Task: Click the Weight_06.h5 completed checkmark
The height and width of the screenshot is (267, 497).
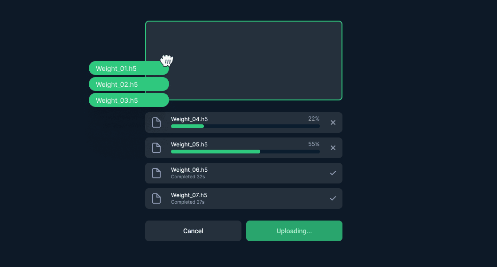Action: click(333, 173)
